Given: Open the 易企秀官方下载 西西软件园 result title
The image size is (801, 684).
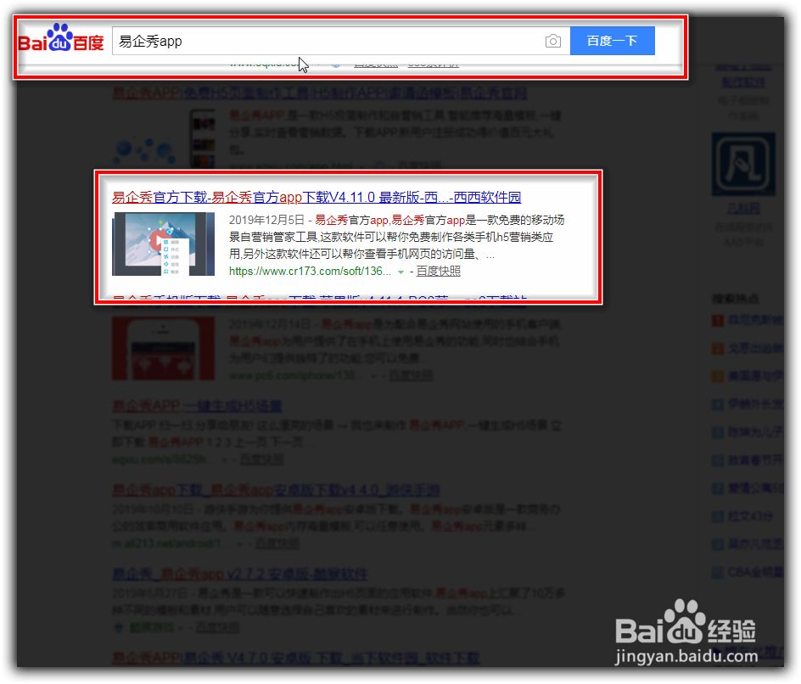Looking at the screenshot, I should pos(316,197).
